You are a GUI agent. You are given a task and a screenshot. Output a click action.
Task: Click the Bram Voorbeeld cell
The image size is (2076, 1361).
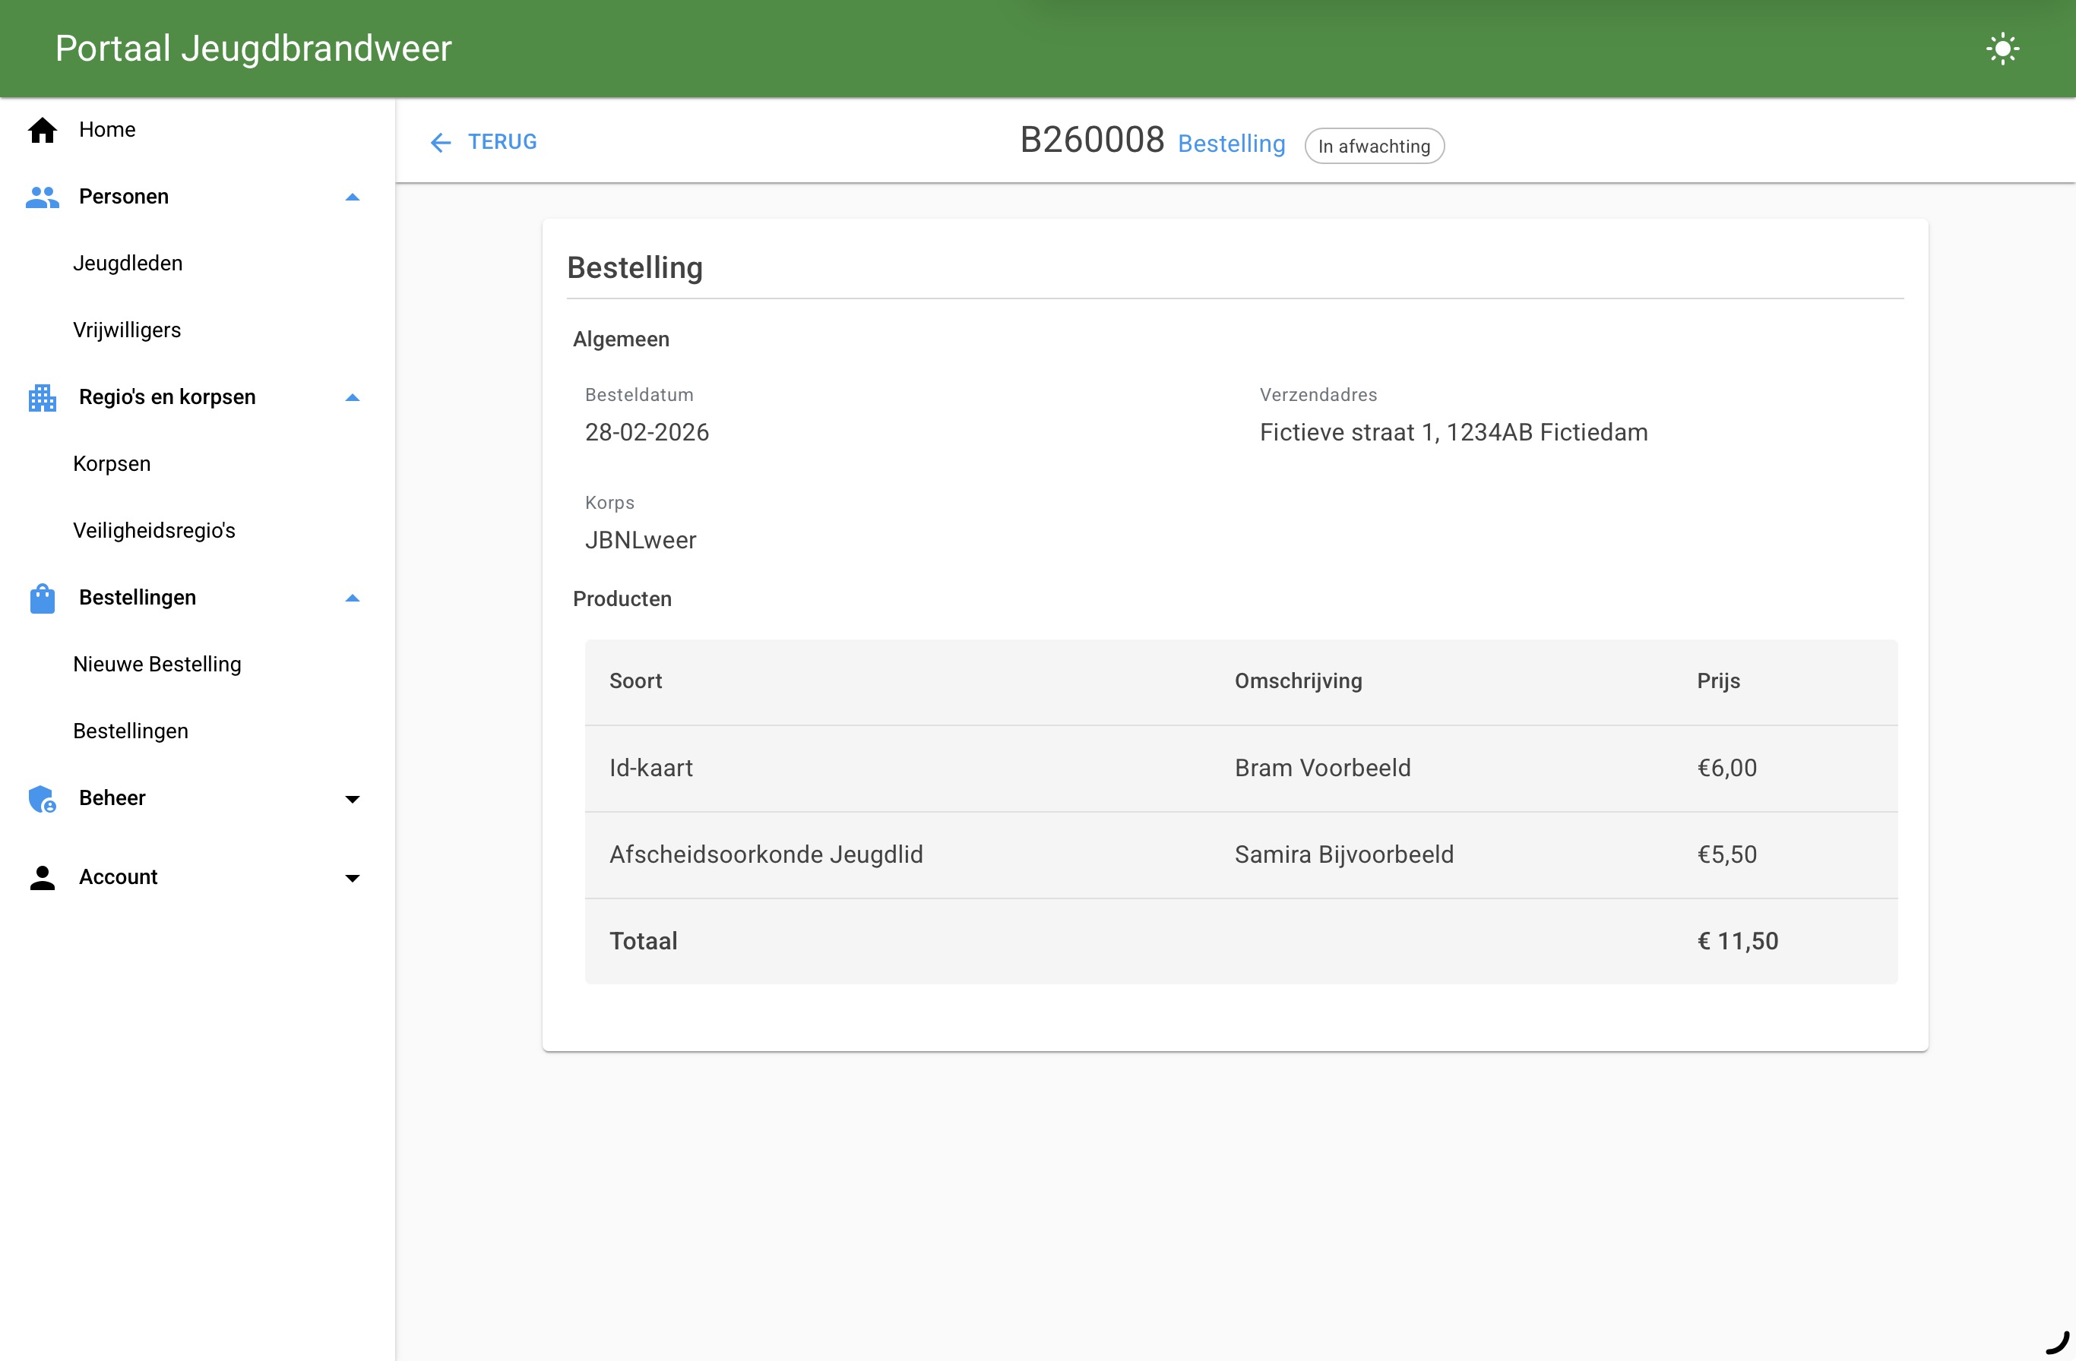[1322, 768]
